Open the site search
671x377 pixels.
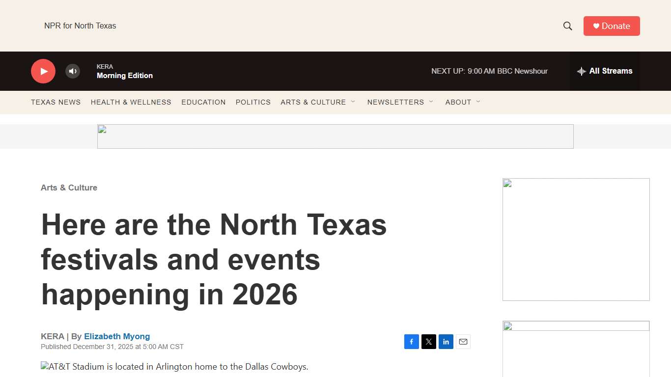click(x=567, y=26)
